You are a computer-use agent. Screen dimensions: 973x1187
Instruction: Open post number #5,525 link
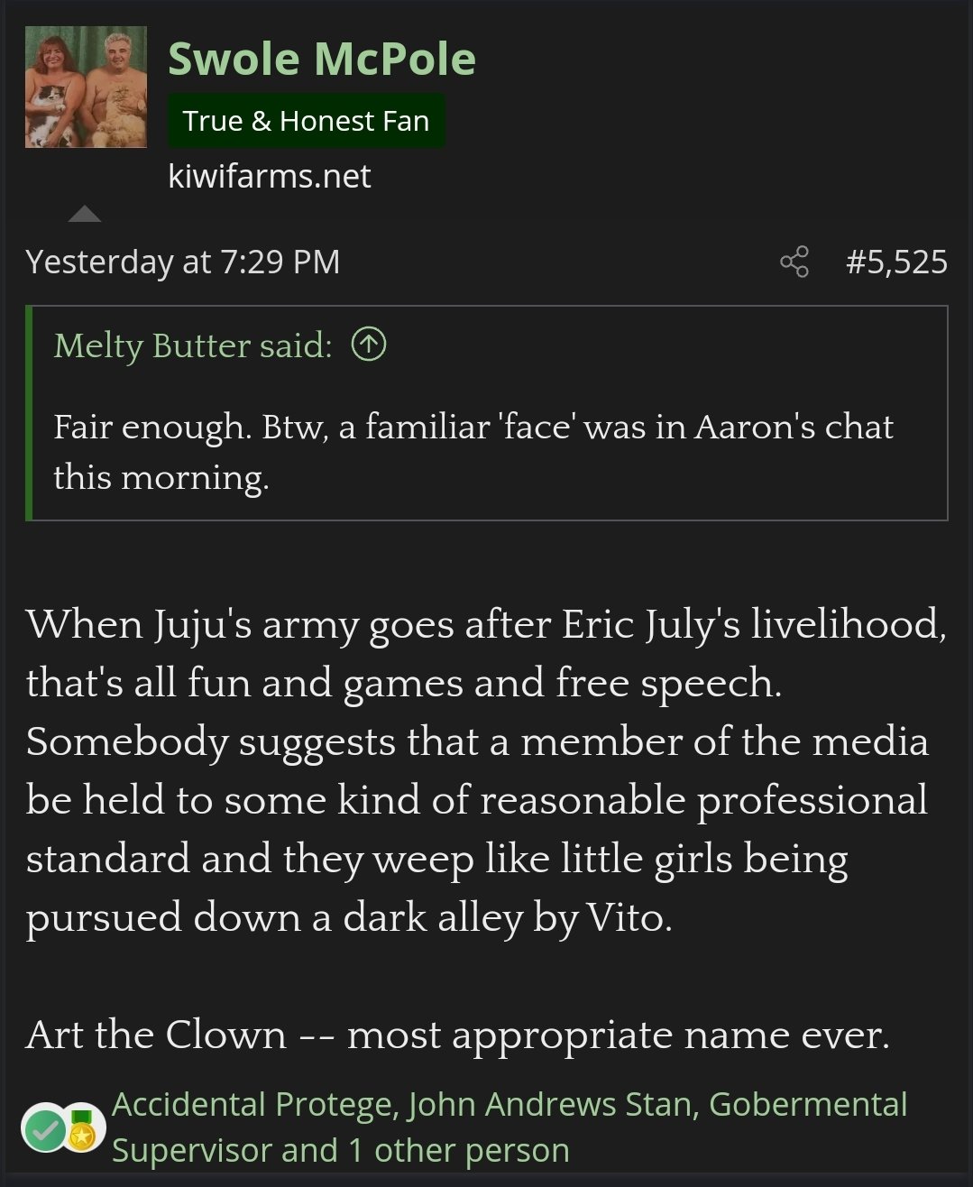click(896, 262)
